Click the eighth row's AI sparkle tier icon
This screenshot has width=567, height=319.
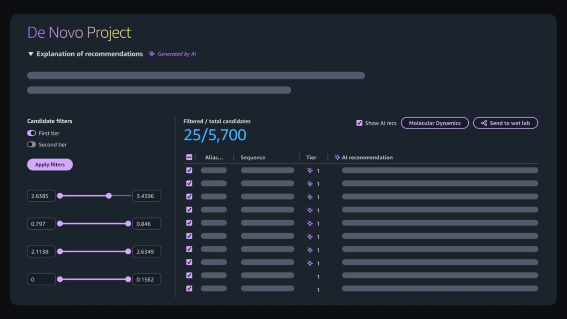click(310, 263)
